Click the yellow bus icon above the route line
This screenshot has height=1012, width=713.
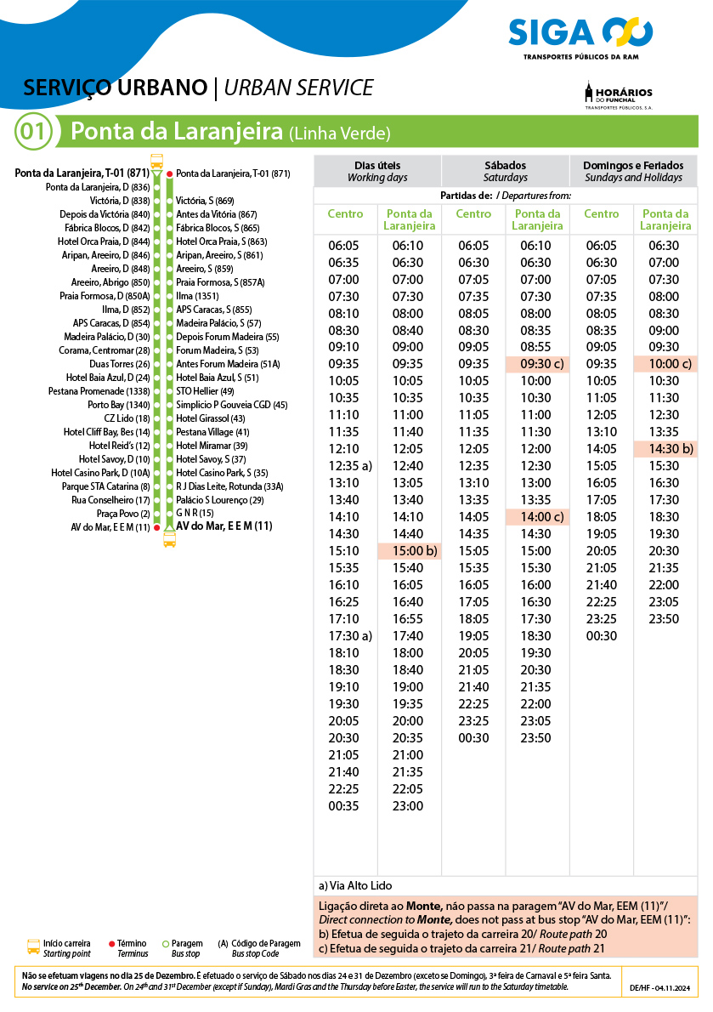[156, 161]
